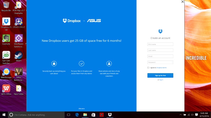Select the Evernote desktop icon

tap(6, 40)
